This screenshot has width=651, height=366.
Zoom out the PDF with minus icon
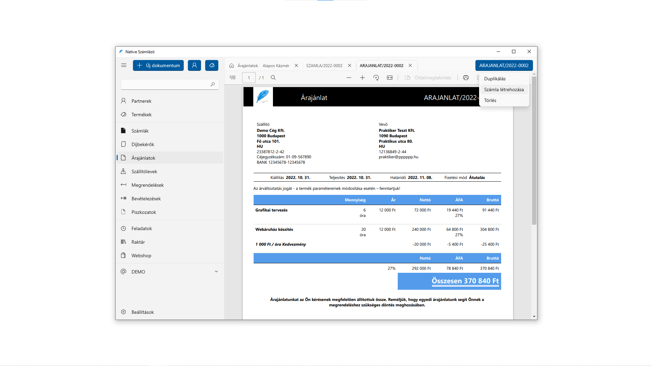349,78
